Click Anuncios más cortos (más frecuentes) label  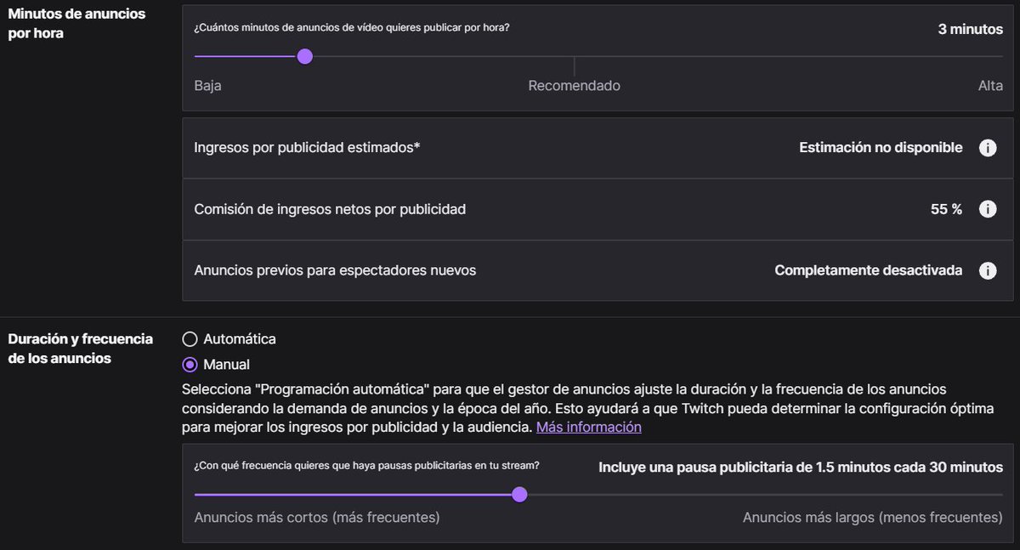point(317,518)
